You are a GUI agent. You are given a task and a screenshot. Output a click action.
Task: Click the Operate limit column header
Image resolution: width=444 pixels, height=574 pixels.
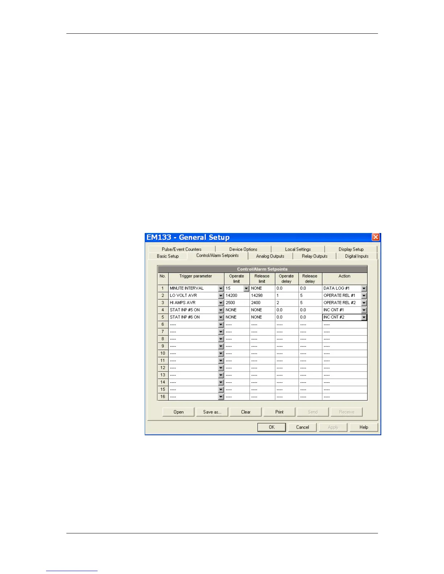237,279
